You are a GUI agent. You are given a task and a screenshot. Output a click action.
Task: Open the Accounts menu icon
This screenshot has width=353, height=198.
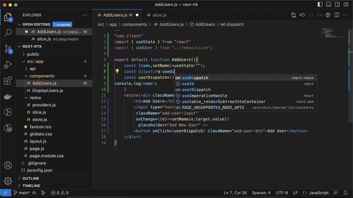click(x=8, y=166)
